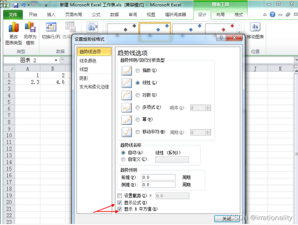Switch to the Home (开始) tab
The height and width of the screenshot is (225, 298).
tap(33, 15)
